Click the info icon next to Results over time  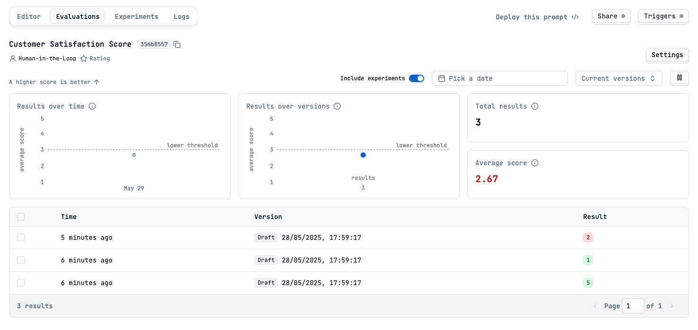pyautogui.click(x=92, y=106)
